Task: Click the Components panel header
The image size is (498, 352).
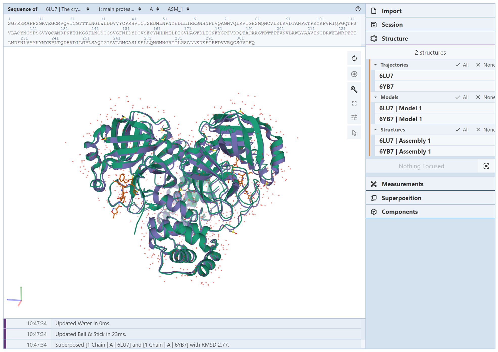Action: coord(399,212)
